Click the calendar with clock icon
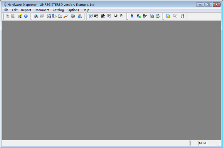Screen dimensions: 223x148 pyautogui.click(x=157, y=16)
